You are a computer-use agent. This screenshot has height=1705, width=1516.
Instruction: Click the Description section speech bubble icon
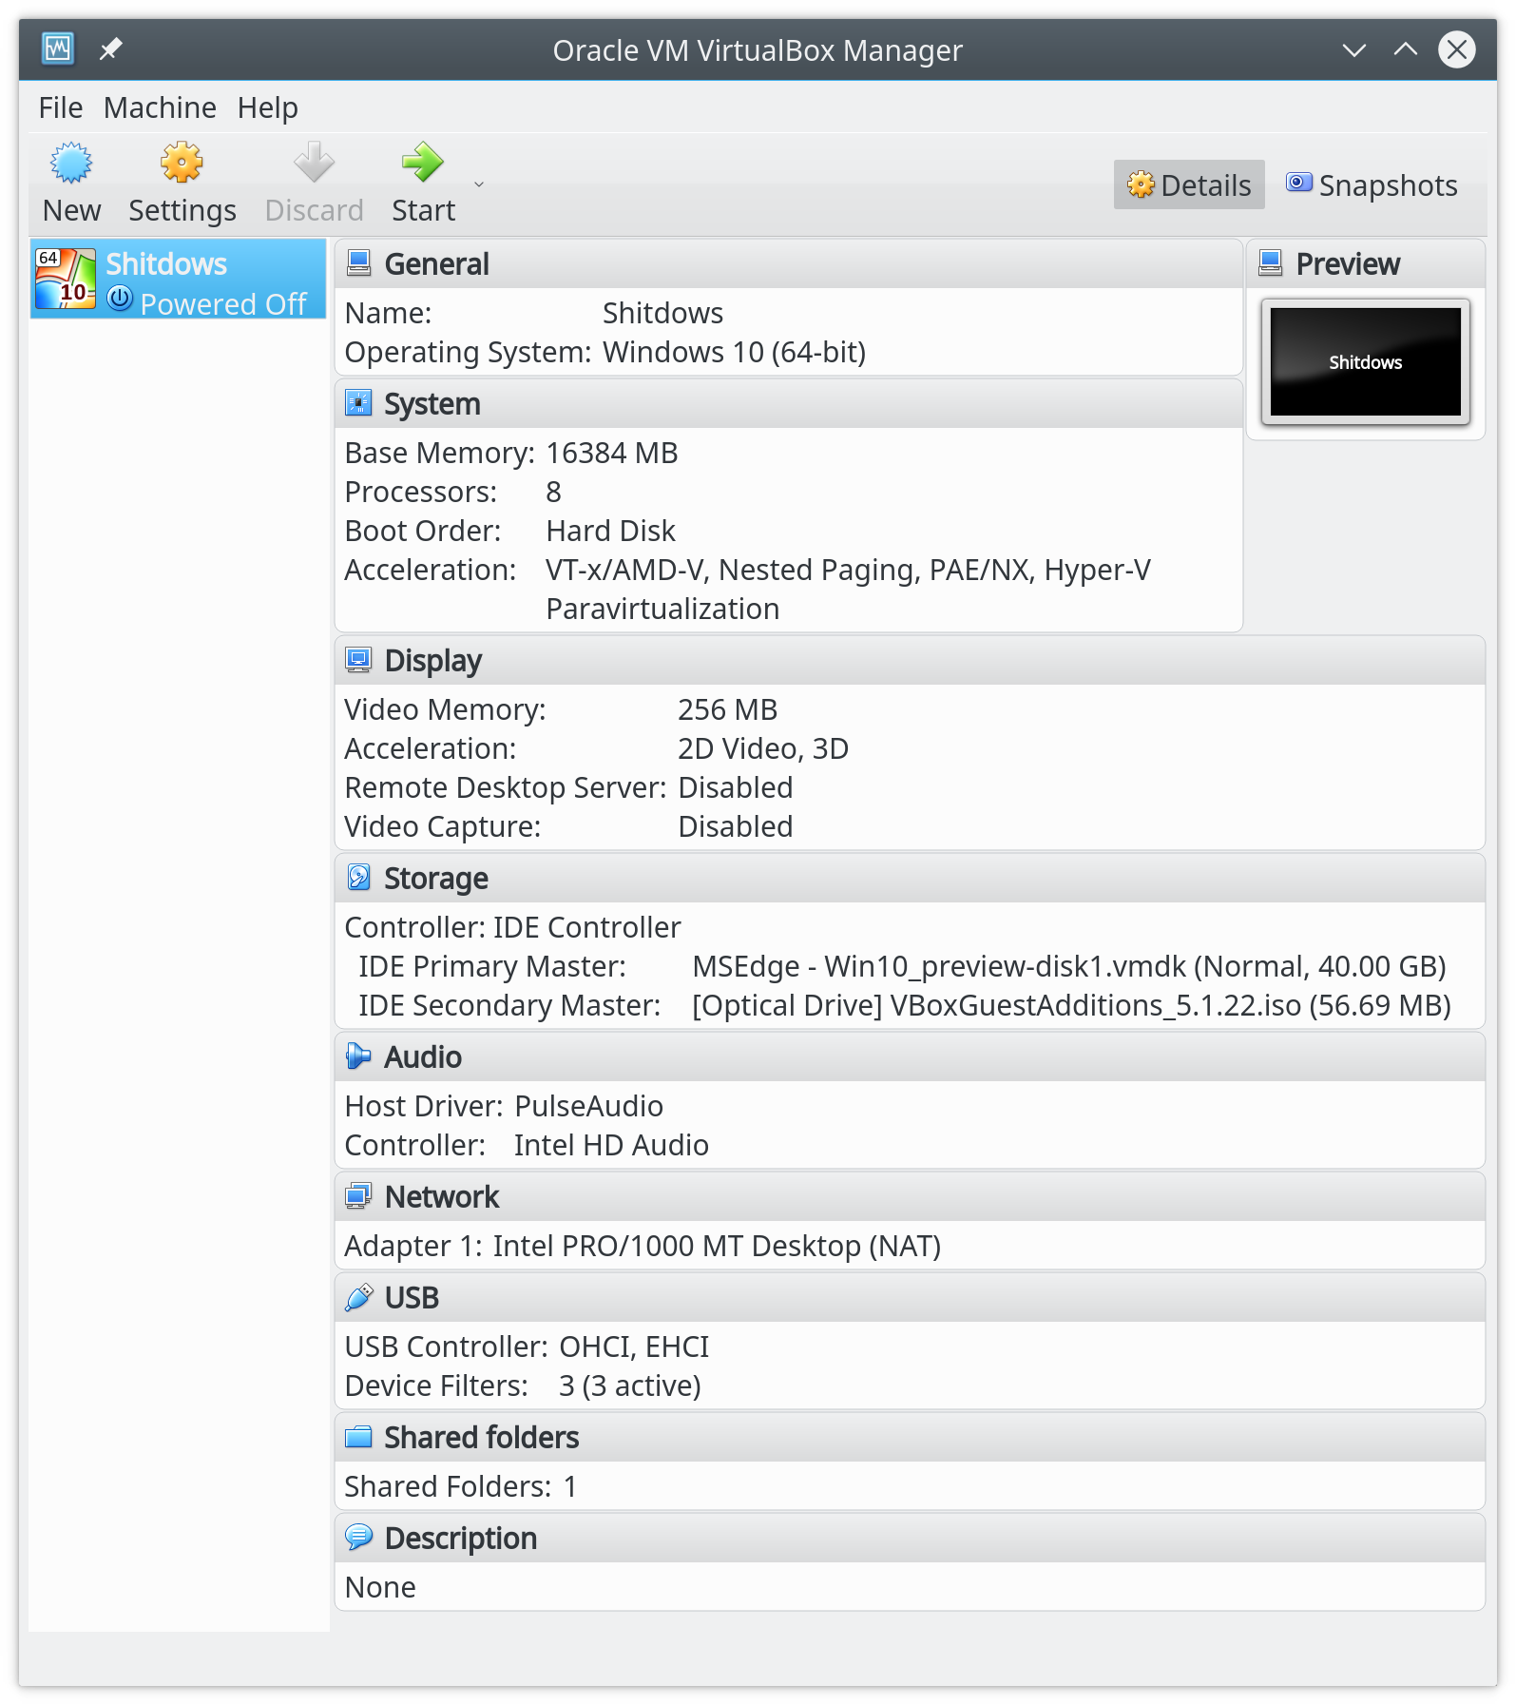tap(358, 1537)
